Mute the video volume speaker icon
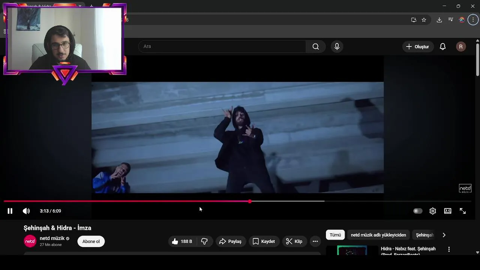Image resolution: width=480 pixels, height=270 pixels. tap(26, 211)
